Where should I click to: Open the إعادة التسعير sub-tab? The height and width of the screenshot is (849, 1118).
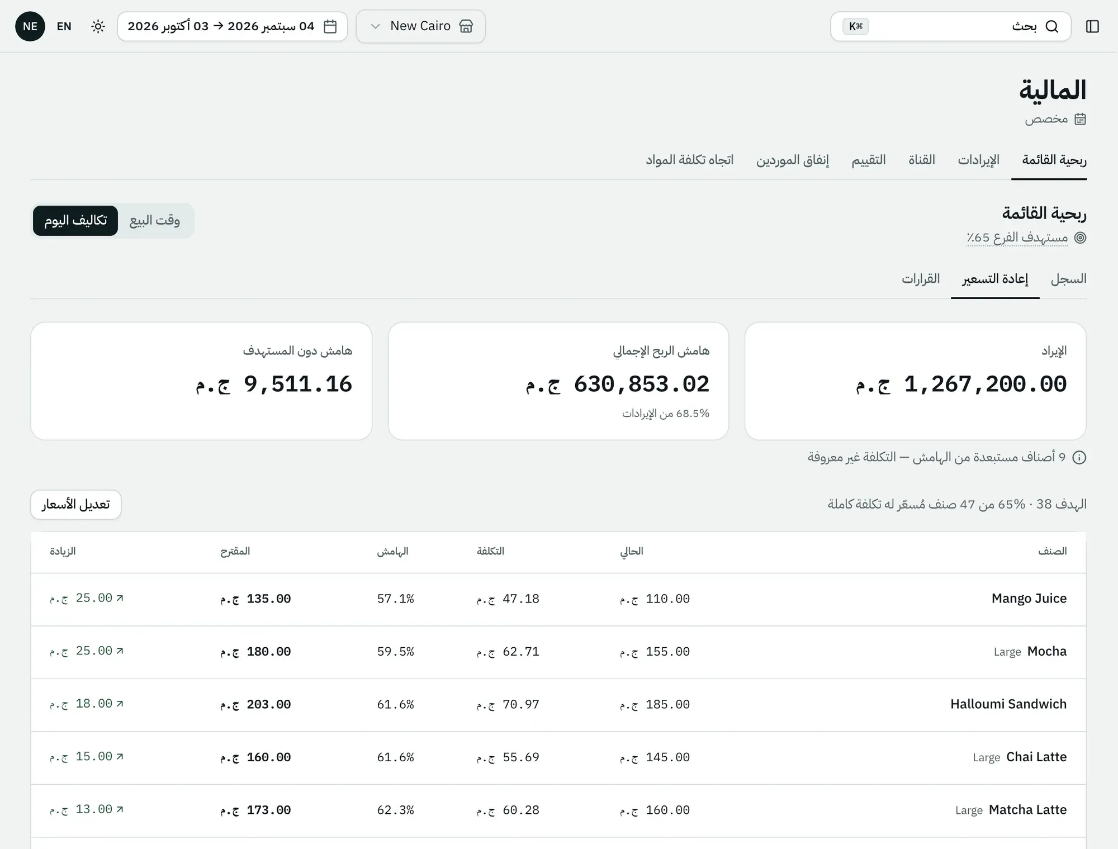[995, 279]
